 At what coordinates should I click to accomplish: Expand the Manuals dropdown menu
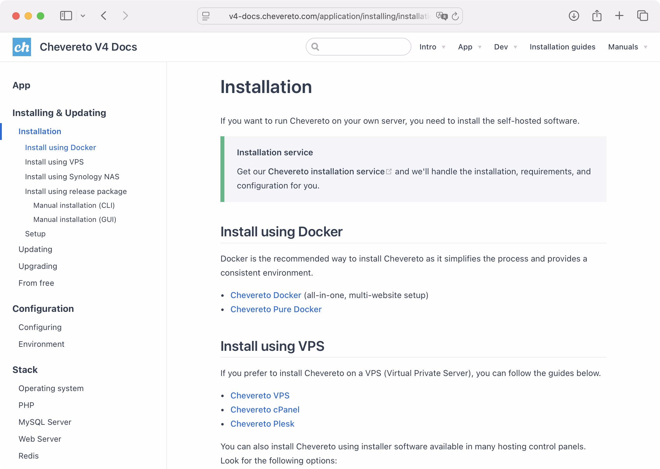tap(628, 47)
